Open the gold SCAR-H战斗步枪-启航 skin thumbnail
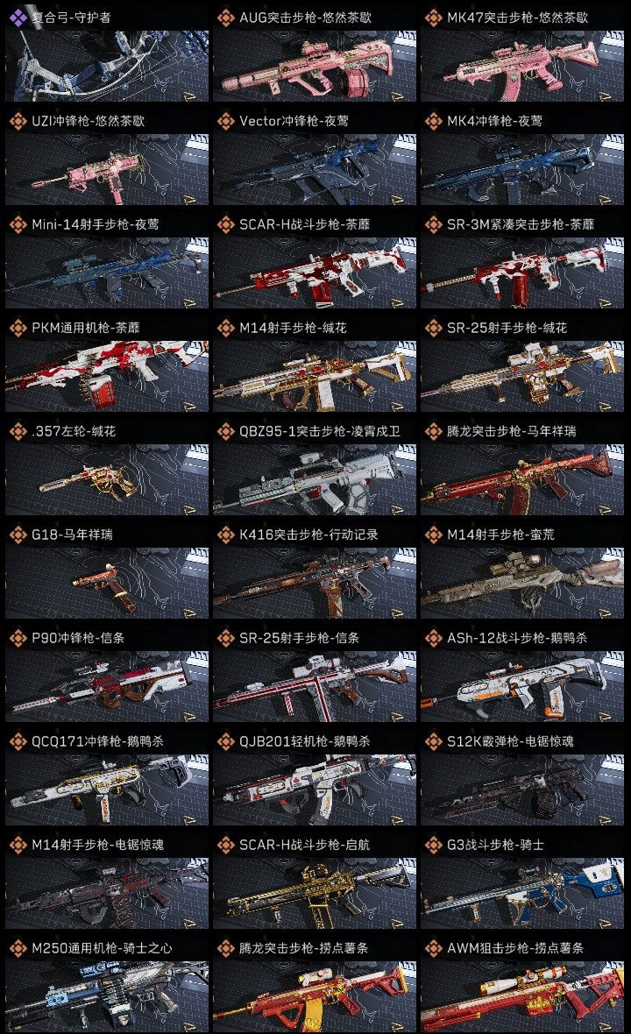Screen dimensions: 631x1034 point(315,893)
